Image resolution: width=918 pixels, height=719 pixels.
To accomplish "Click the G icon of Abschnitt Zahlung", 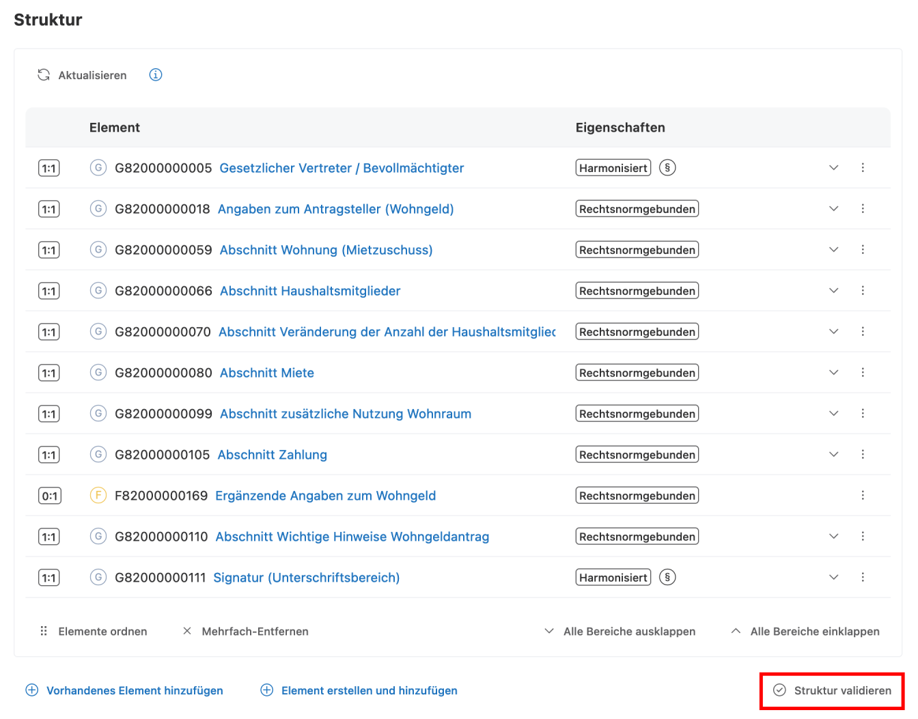I will (98, 455).
